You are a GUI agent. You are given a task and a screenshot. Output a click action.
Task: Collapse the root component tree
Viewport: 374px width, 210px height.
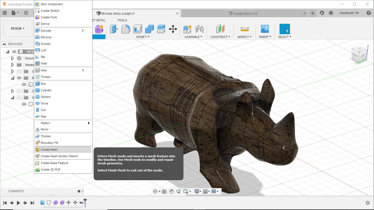[7, 52]
